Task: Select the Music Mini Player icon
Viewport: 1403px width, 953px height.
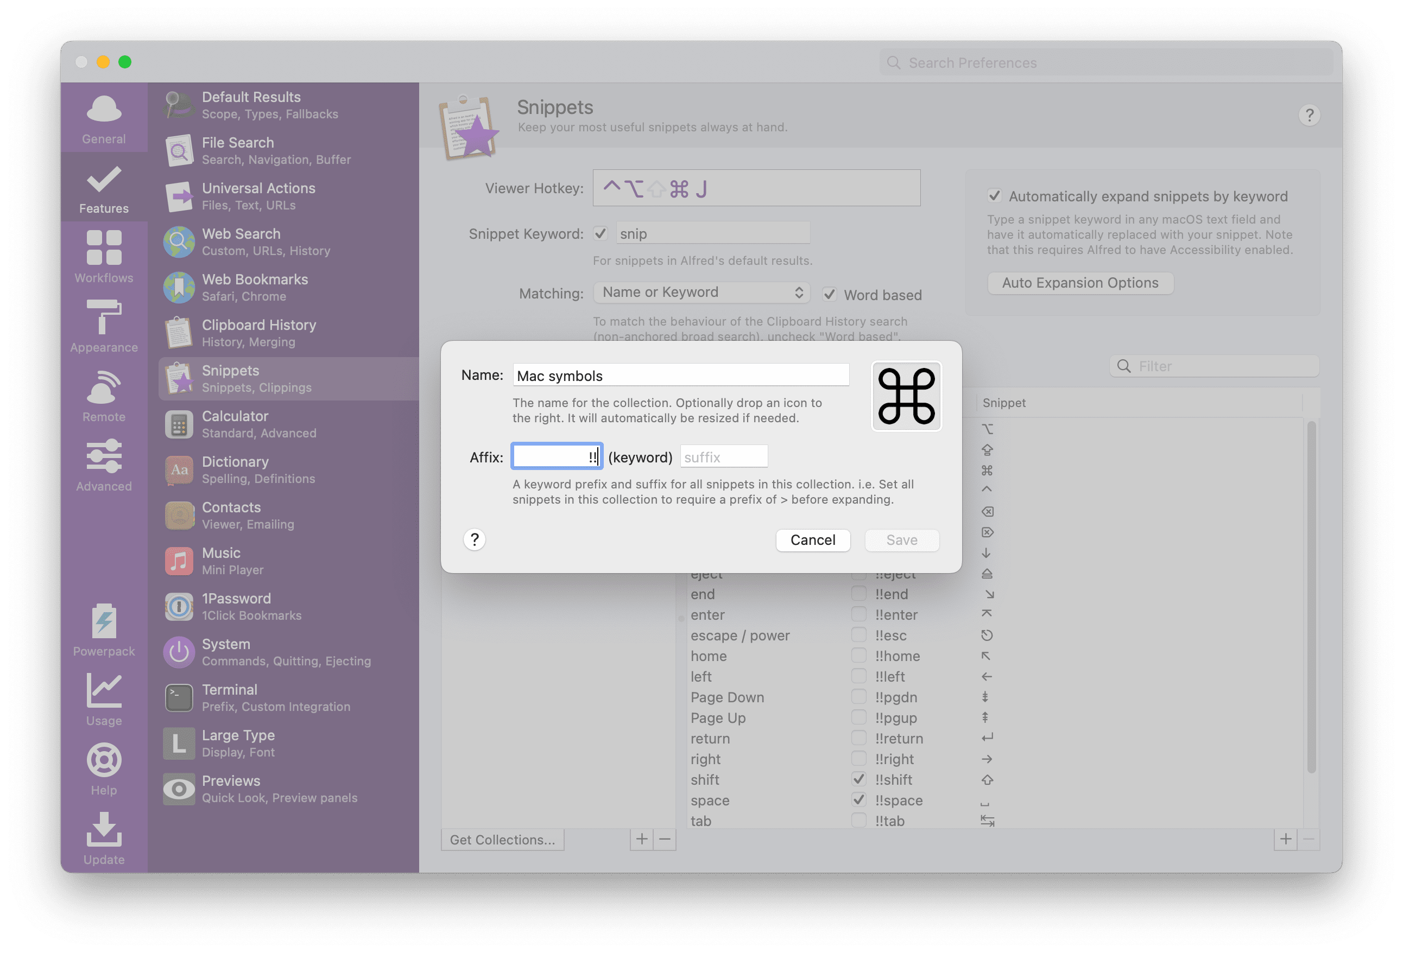Action: click(179, 561)
